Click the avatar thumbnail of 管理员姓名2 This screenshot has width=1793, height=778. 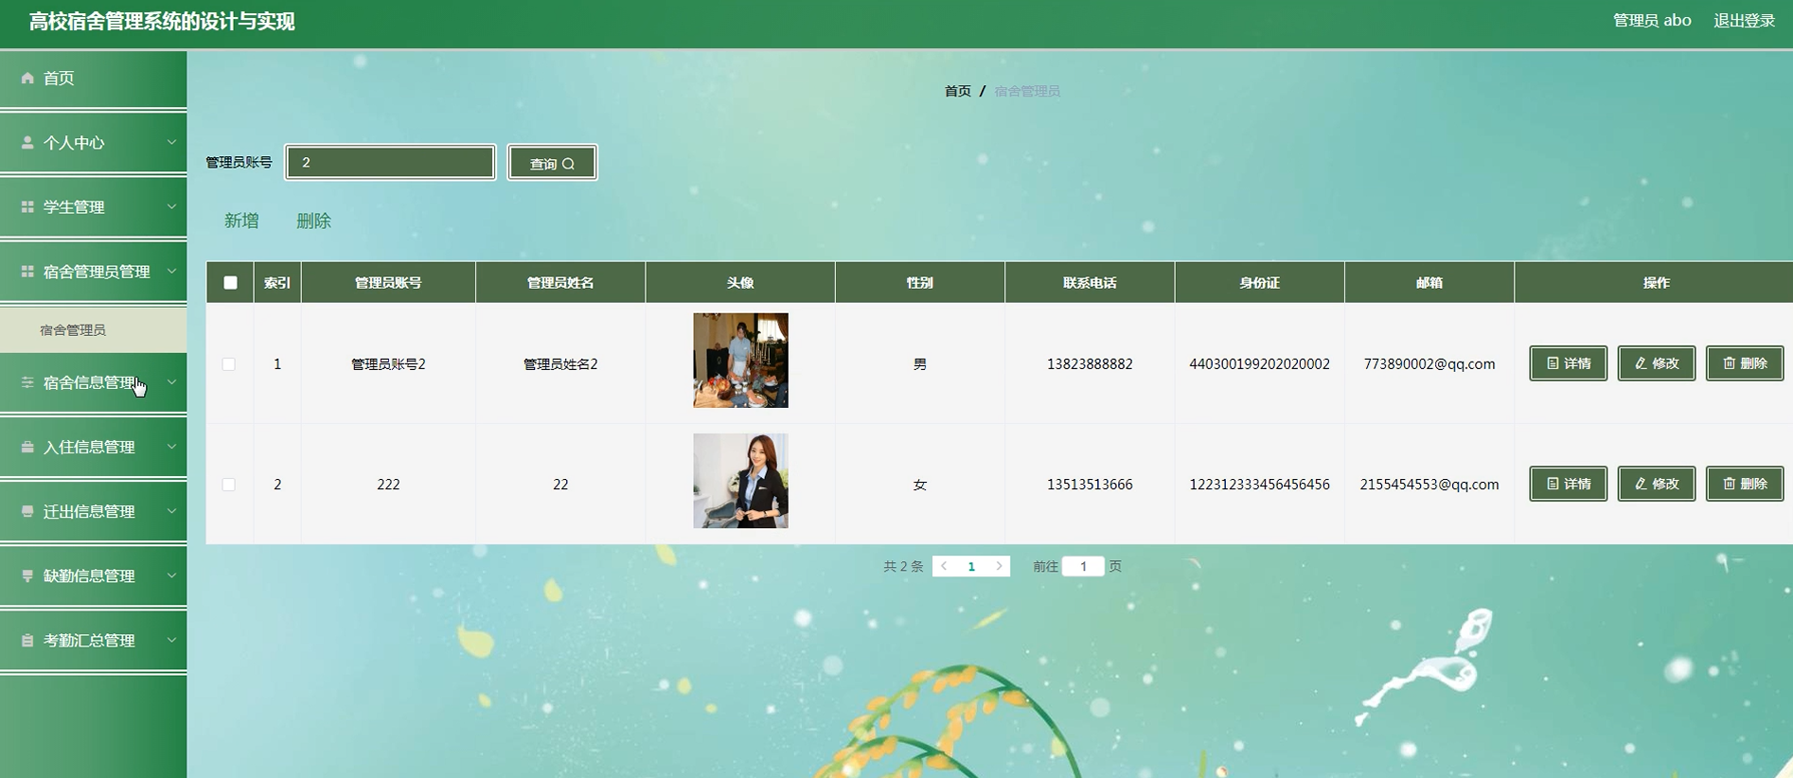pyautogui.click(x=740, y=361)
